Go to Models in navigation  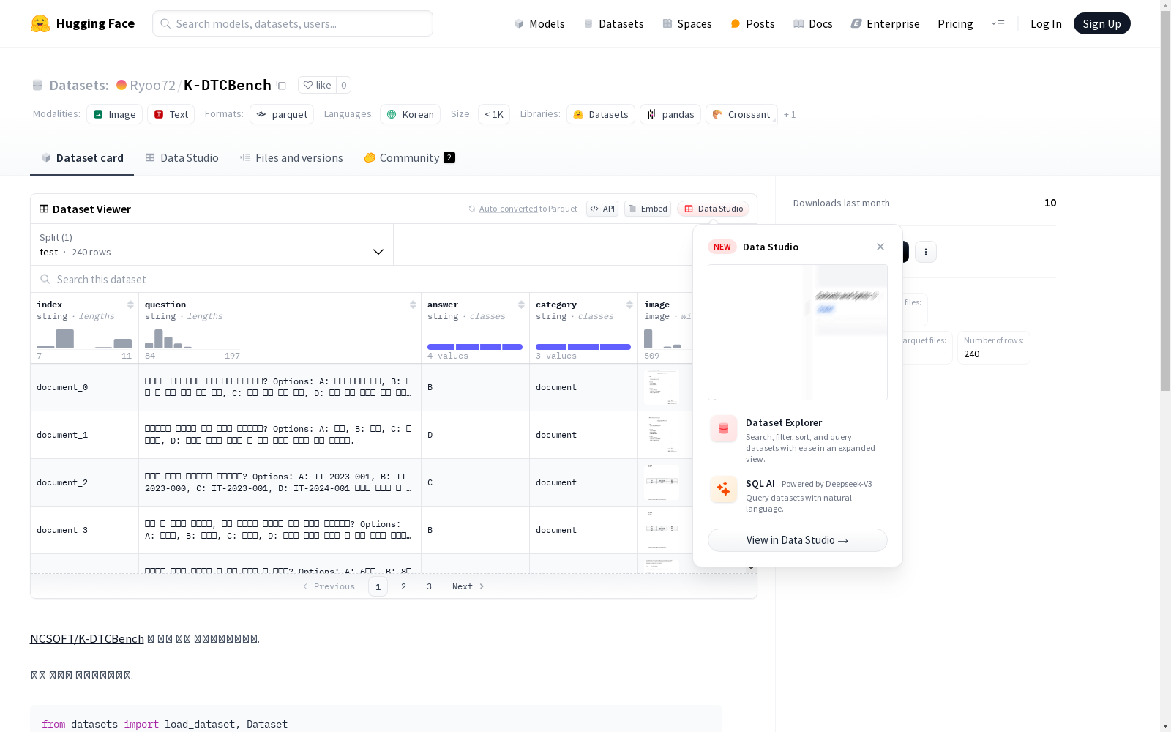539,23
